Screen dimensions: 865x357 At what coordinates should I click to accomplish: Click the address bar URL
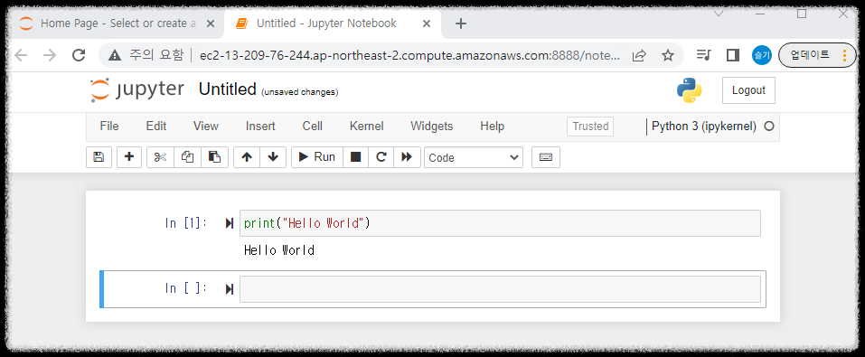coord(409,56)
